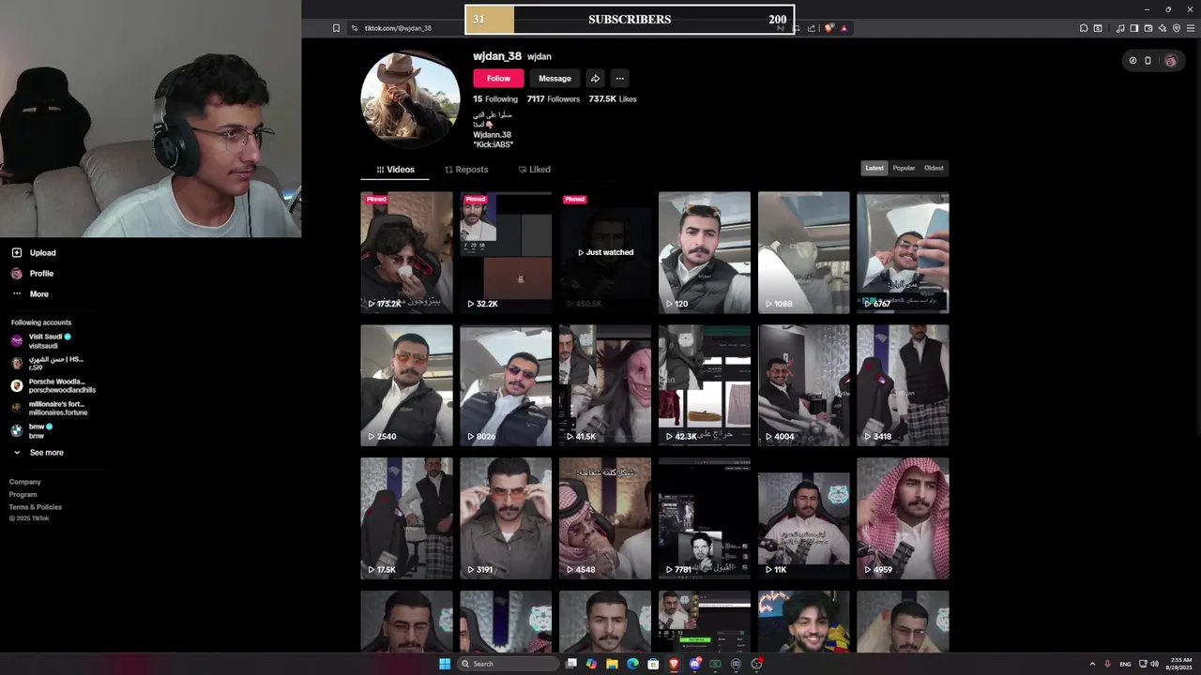Open Terms & Policies footer link
Image resolution: width=1201 pixels, height=675 pixels.
coord(36,507)
